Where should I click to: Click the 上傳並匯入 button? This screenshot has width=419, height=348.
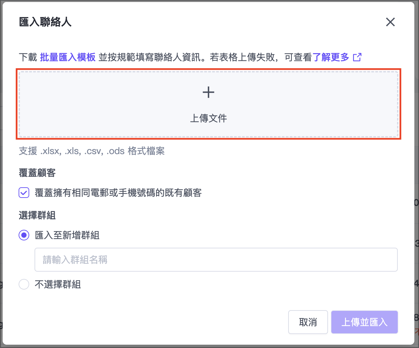(364, 322)
